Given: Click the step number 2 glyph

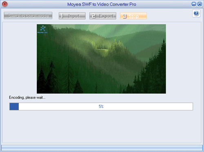Looking at the screenshot, I should 94,16.
